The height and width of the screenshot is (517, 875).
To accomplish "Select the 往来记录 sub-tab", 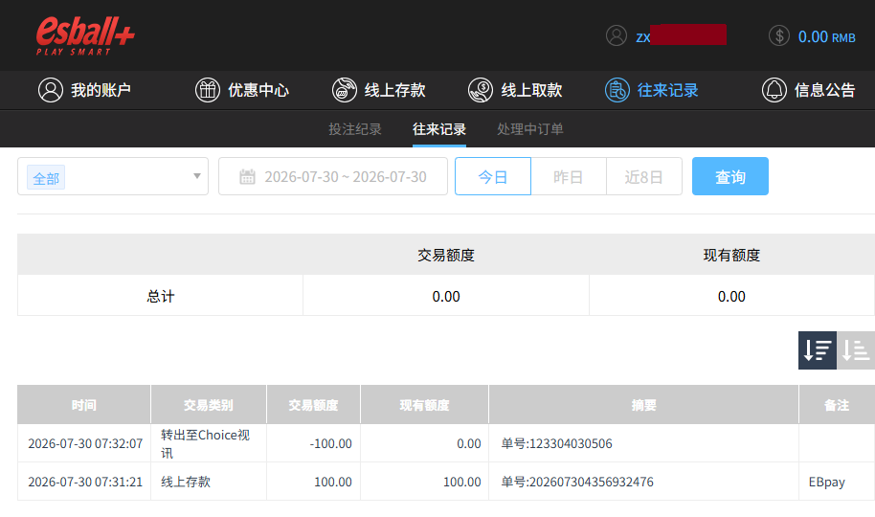I will click(x=439, y=129).
